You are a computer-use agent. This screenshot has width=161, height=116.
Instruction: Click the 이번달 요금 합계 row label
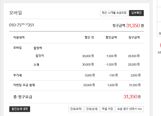[x=24, y=85]
